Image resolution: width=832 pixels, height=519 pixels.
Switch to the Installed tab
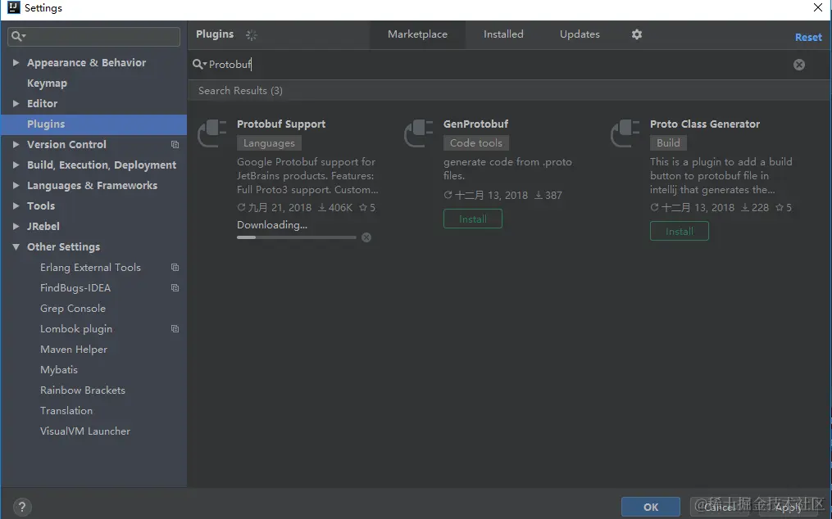click(x=503, y=34)
